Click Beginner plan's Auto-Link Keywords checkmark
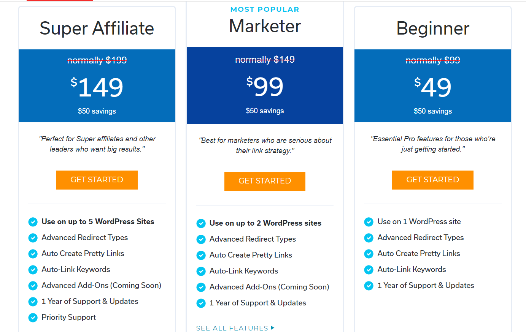Screen dimensions: 526x332 pos(369,270)
